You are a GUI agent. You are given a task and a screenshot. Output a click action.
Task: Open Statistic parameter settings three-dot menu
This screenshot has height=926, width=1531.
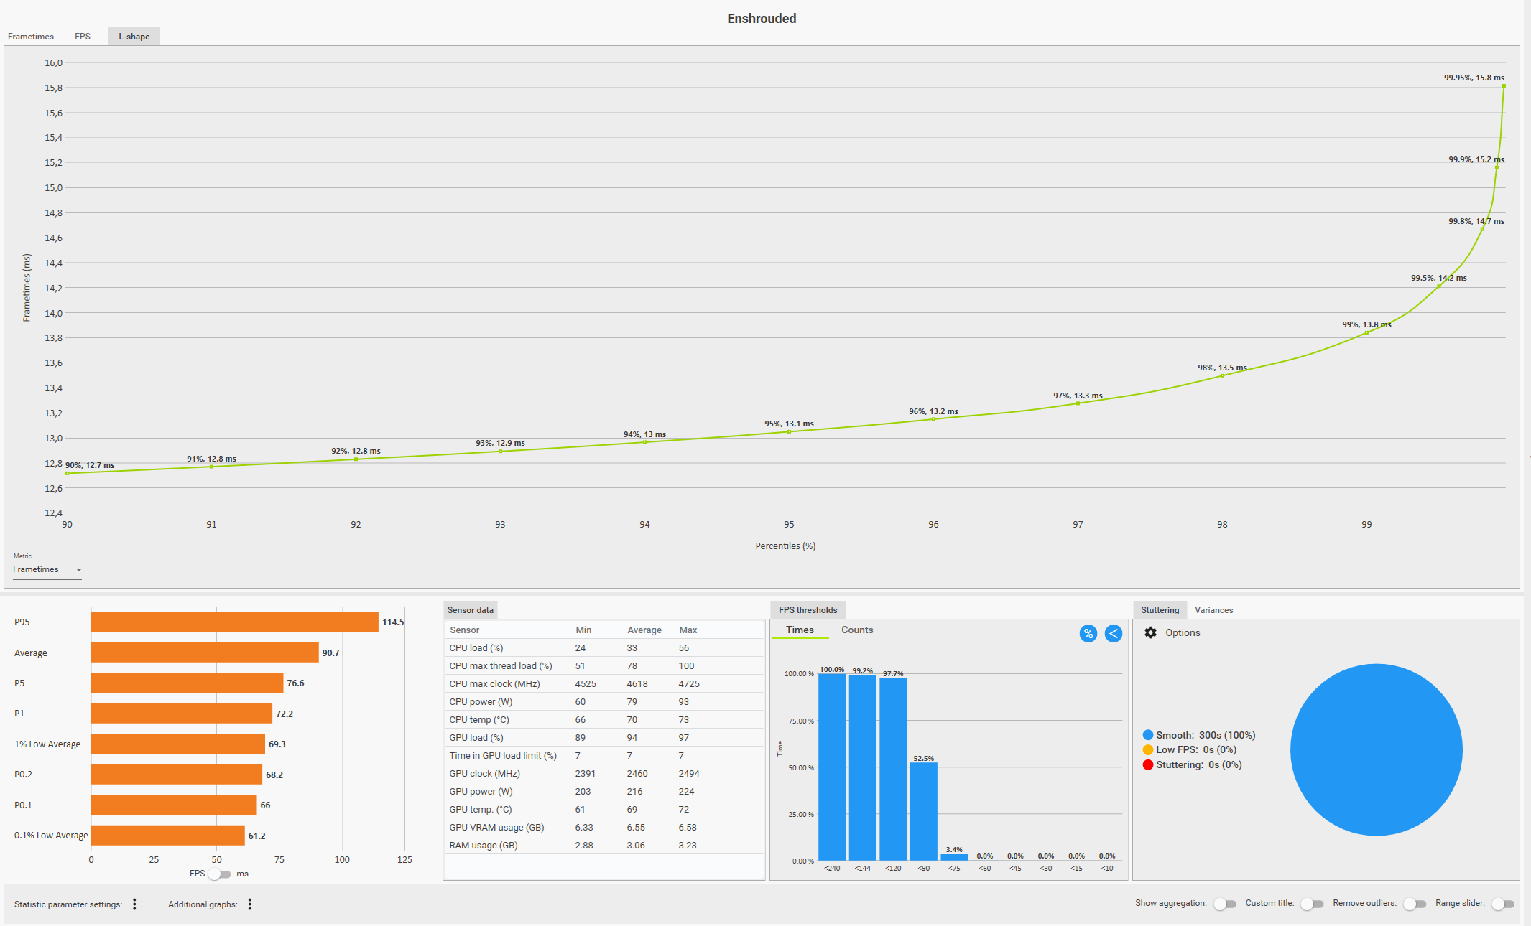point(134,904)
